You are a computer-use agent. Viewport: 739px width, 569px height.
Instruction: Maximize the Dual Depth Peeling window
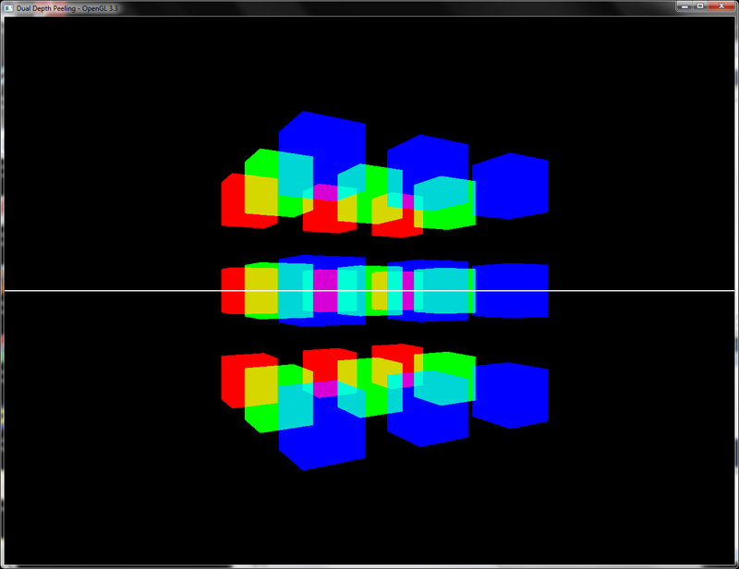pyautogui.click(x=700, y=6)
